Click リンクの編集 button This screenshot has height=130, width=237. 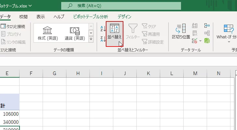13,42
